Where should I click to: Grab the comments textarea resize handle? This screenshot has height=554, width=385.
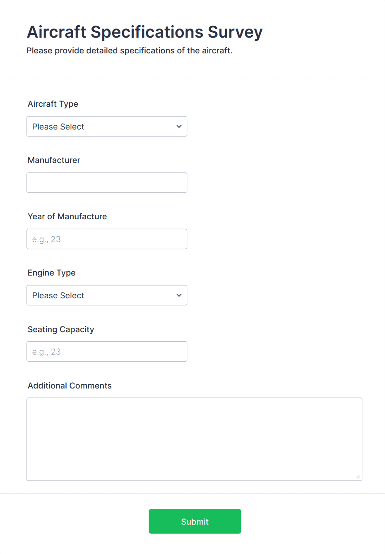pyautogui.click(x=358, y=477)
